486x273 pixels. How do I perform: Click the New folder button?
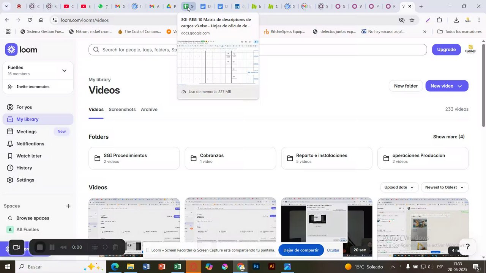pos(406,86)
